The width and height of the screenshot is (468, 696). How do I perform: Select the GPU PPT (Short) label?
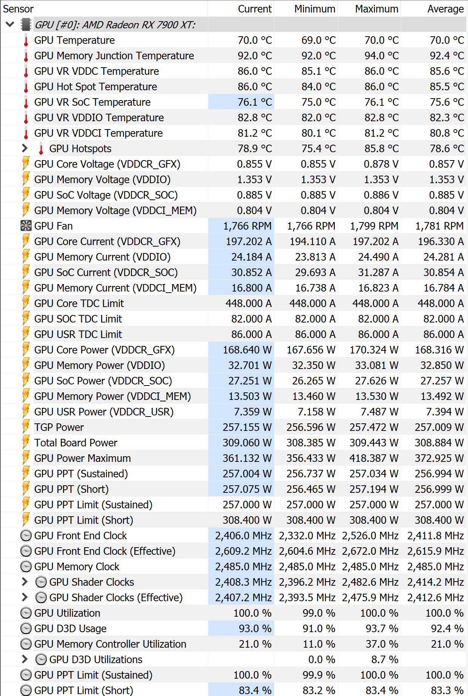(x=71, y=489)
